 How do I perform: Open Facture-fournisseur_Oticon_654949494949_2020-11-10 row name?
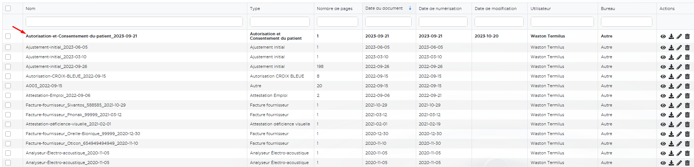pyautogui.click(x=82, y=143)
